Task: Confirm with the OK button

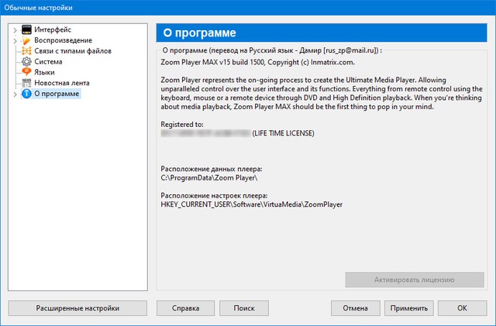Action: (462, 307)
